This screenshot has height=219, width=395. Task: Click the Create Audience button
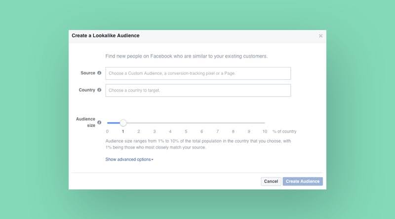pos(303,181)
